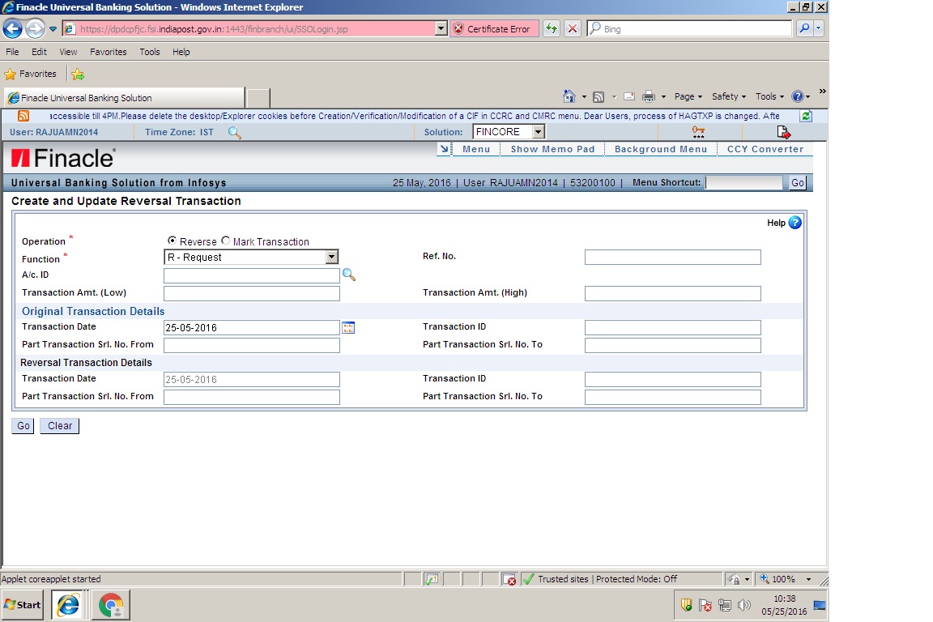Open the advanced search magnifier beside A/c. ID
Screen dimensions: 933x622
(349, 275)
